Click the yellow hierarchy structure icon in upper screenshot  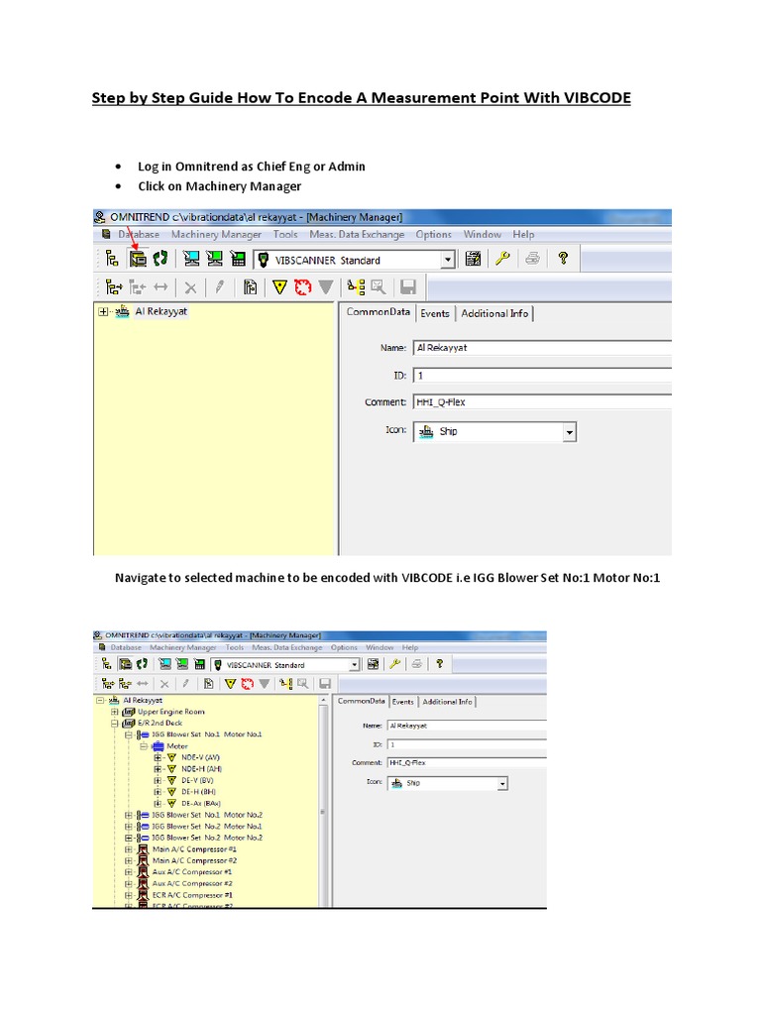tap(356, 286)
